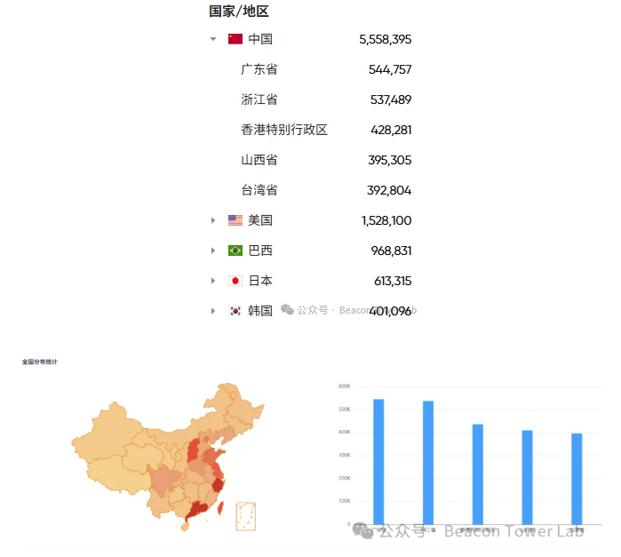The image size is (621, 557).
Task: Click the 200K axis label
Action: pyautogui.click(x=344, y=478)
